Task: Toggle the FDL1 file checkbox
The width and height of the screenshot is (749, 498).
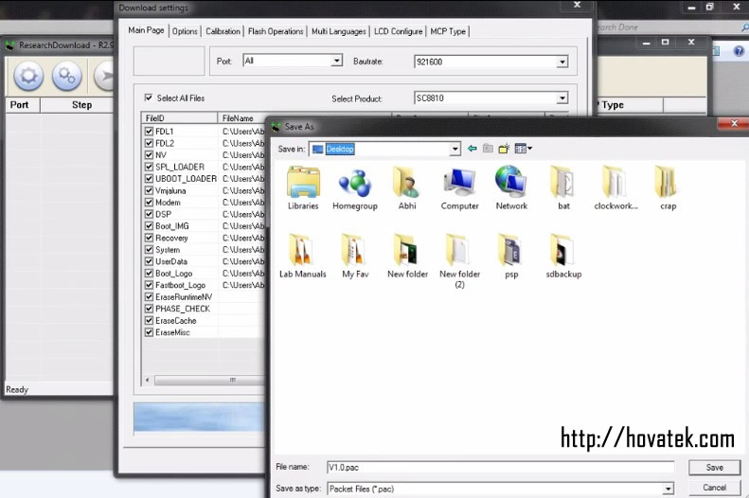Action: [x=149, y=132]
